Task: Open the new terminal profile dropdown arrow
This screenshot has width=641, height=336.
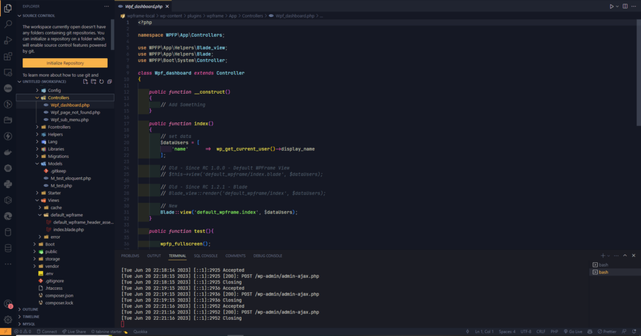Action: (608, 256)
